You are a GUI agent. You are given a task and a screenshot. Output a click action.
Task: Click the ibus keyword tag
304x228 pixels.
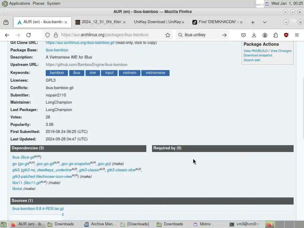coord(77,73)
